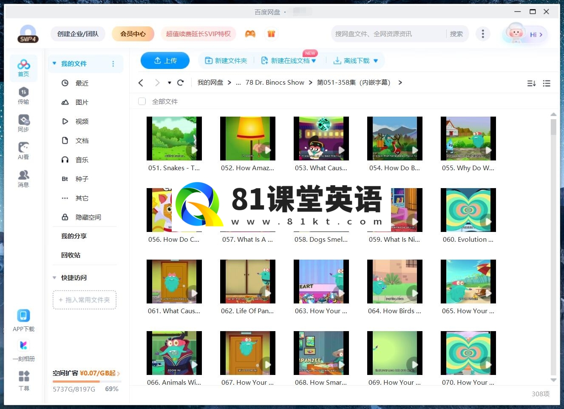Open the 工具 tools icon

click(24, 380)
